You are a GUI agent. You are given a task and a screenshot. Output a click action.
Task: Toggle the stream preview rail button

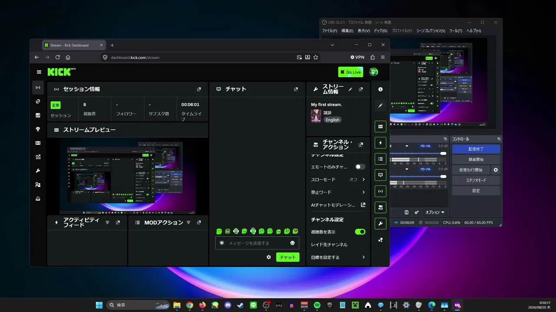[x=381, y=127]
